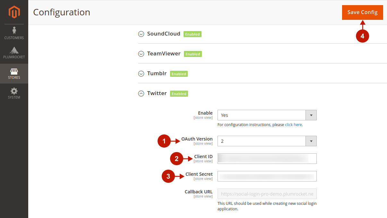Click the Magento logo icon
The image size is (387, 218).
[14, 12]
